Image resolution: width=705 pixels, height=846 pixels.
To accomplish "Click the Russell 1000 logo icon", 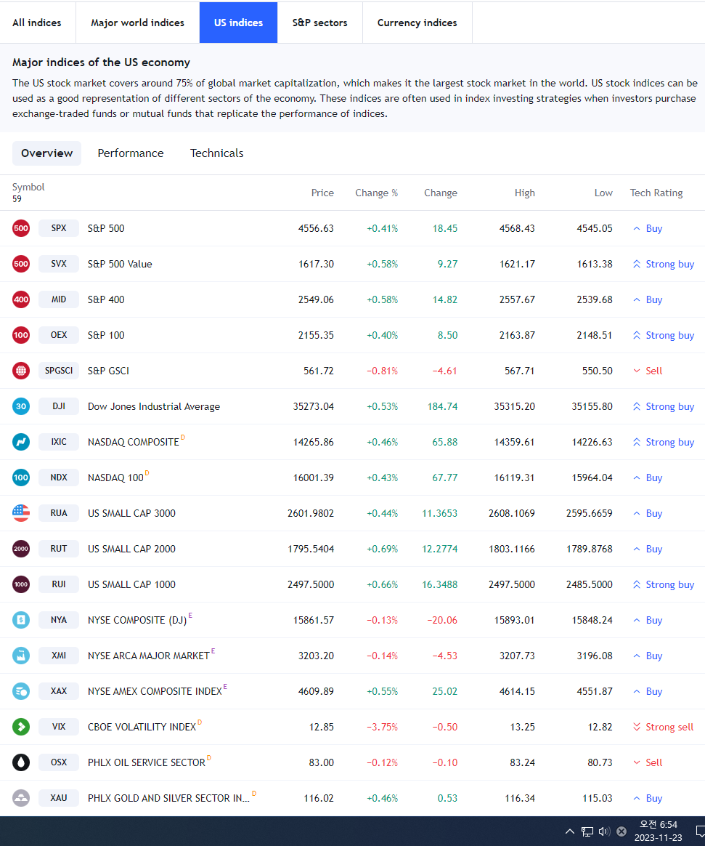I will pos(21,584).
